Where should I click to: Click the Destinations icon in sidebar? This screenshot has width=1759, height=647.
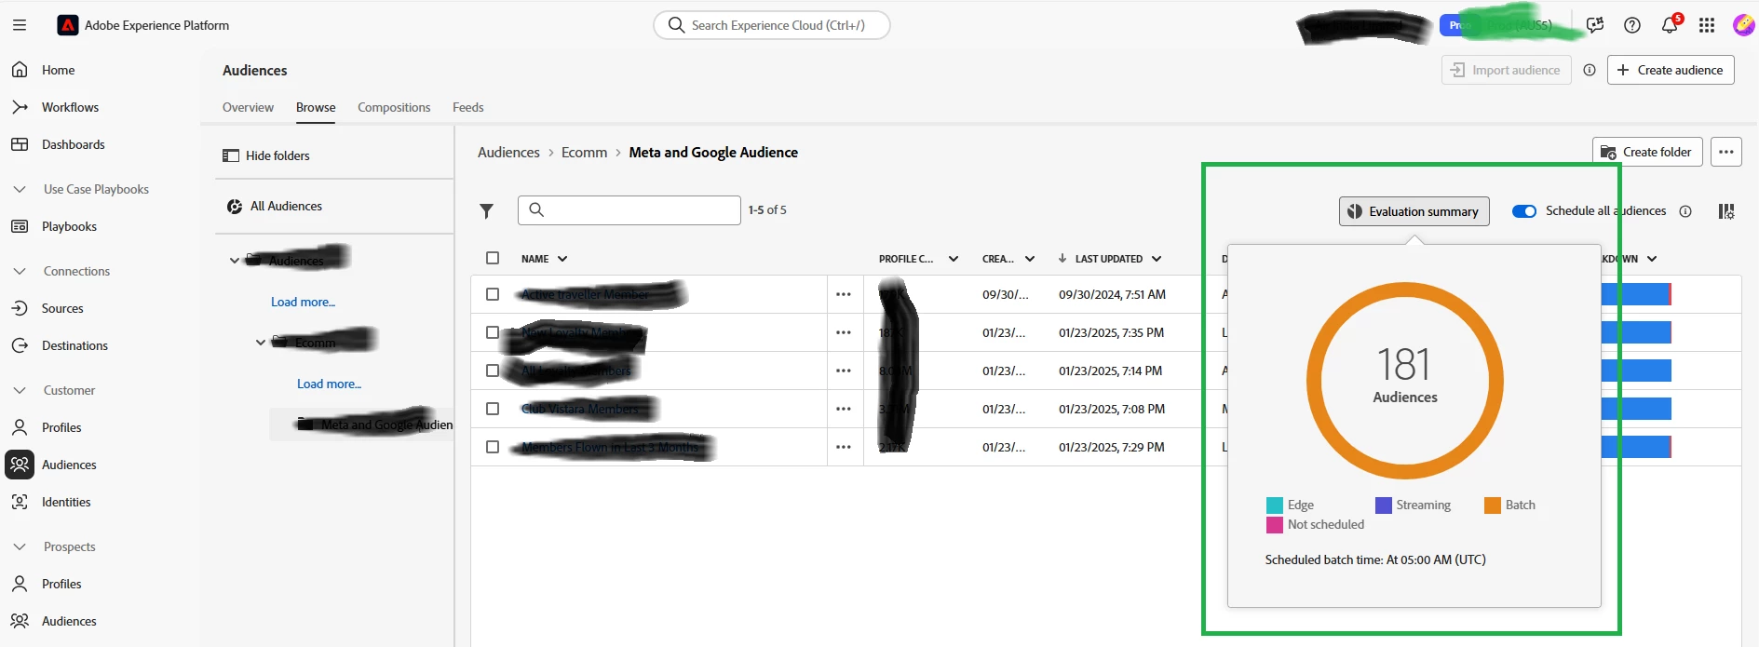click(20, 345)
